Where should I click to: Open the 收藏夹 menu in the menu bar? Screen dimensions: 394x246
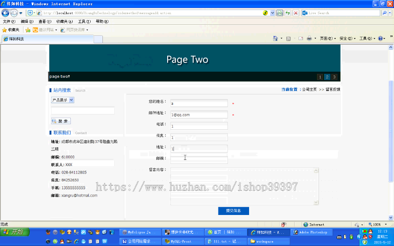pyautogui.click(x=64, y=21)
